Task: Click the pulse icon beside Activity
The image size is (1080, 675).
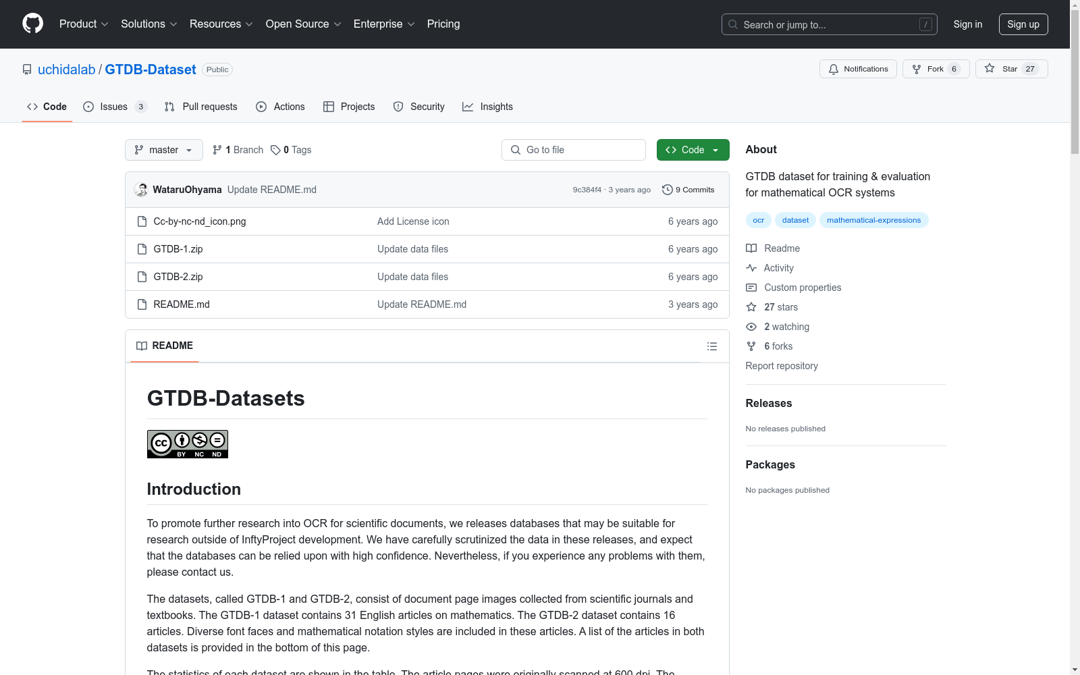Action: (x=751, y=268)
